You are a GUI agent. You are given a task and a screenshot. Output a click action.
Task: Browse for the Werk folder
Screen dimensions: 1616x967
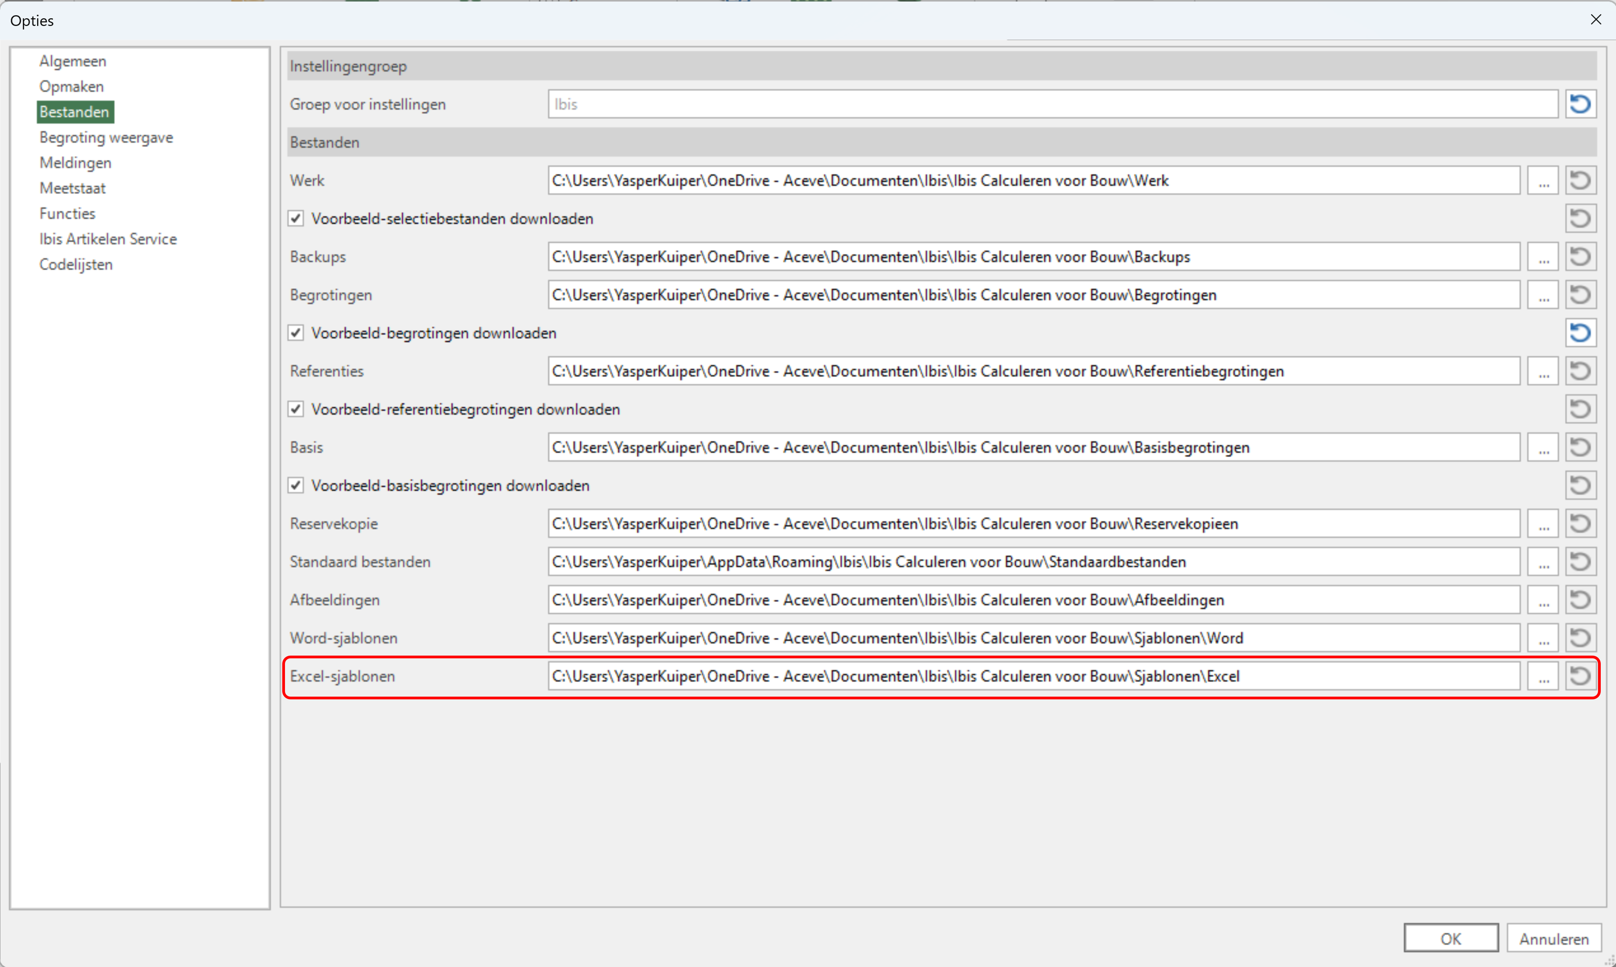tap(1543, 181)
